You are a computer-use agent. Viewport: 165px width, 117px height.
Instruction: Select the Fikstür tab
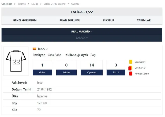click(109, 20)
